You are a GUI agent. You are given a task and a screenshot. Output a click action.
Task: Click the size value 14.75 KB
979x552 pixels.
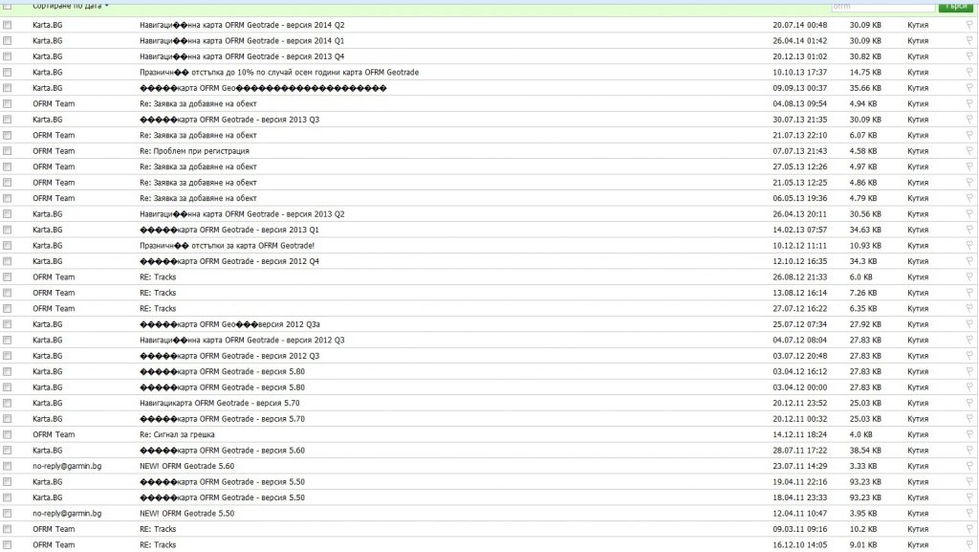pos(865,73)
